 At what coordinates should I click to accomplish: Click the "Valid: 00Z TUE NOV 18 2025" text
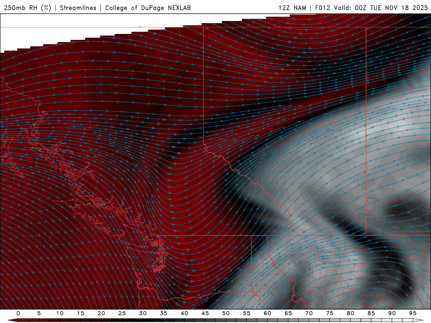click(x=381, y=8)
